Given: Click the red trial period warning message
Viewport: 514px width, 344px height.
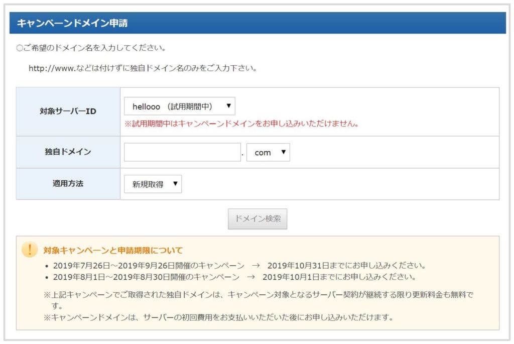Looking at the screenshot, I should (x=242, y=124).
